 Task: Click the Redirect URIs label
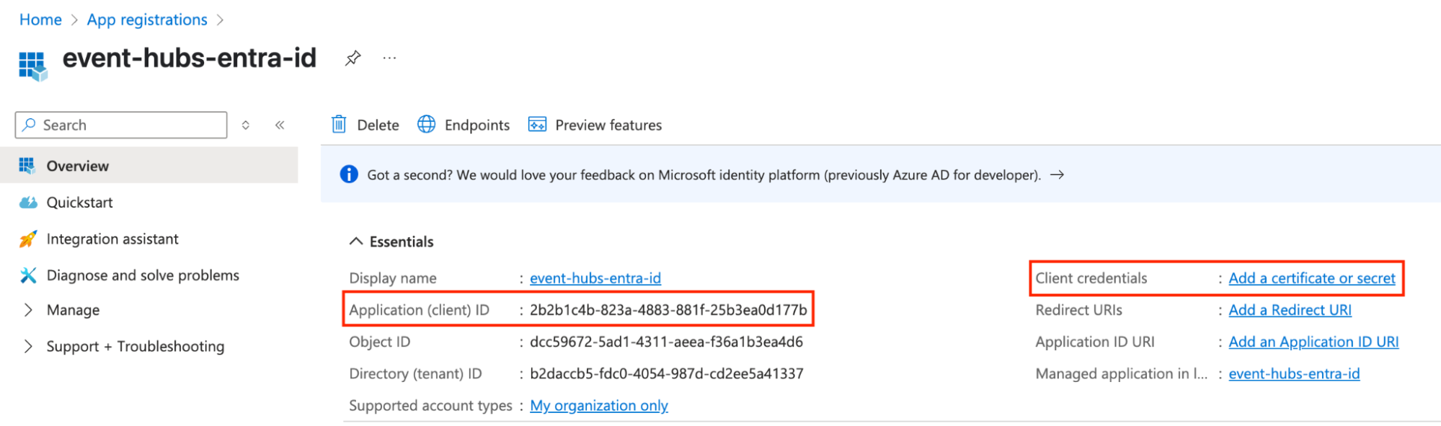pos(1079,310)
